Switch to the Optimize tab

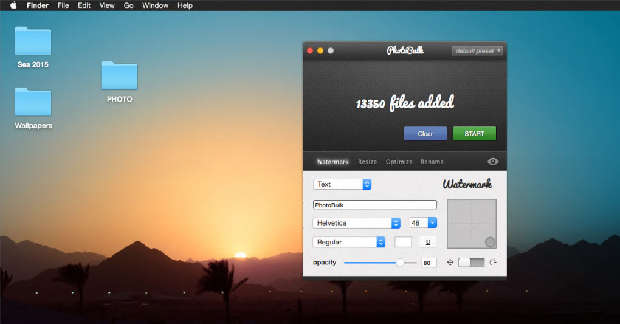pyautogui.click(x=399, y=162)
